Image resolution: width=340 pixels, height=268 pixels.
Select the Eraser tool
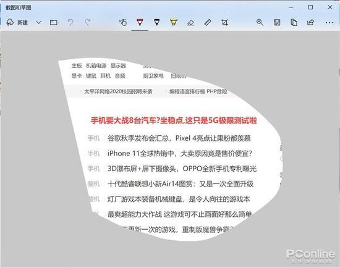pos(190,22)
